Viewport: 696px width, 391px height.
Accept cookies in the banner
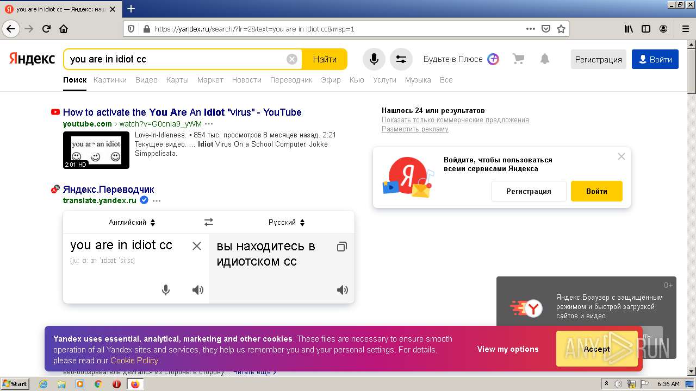click(x=597, y=349)
